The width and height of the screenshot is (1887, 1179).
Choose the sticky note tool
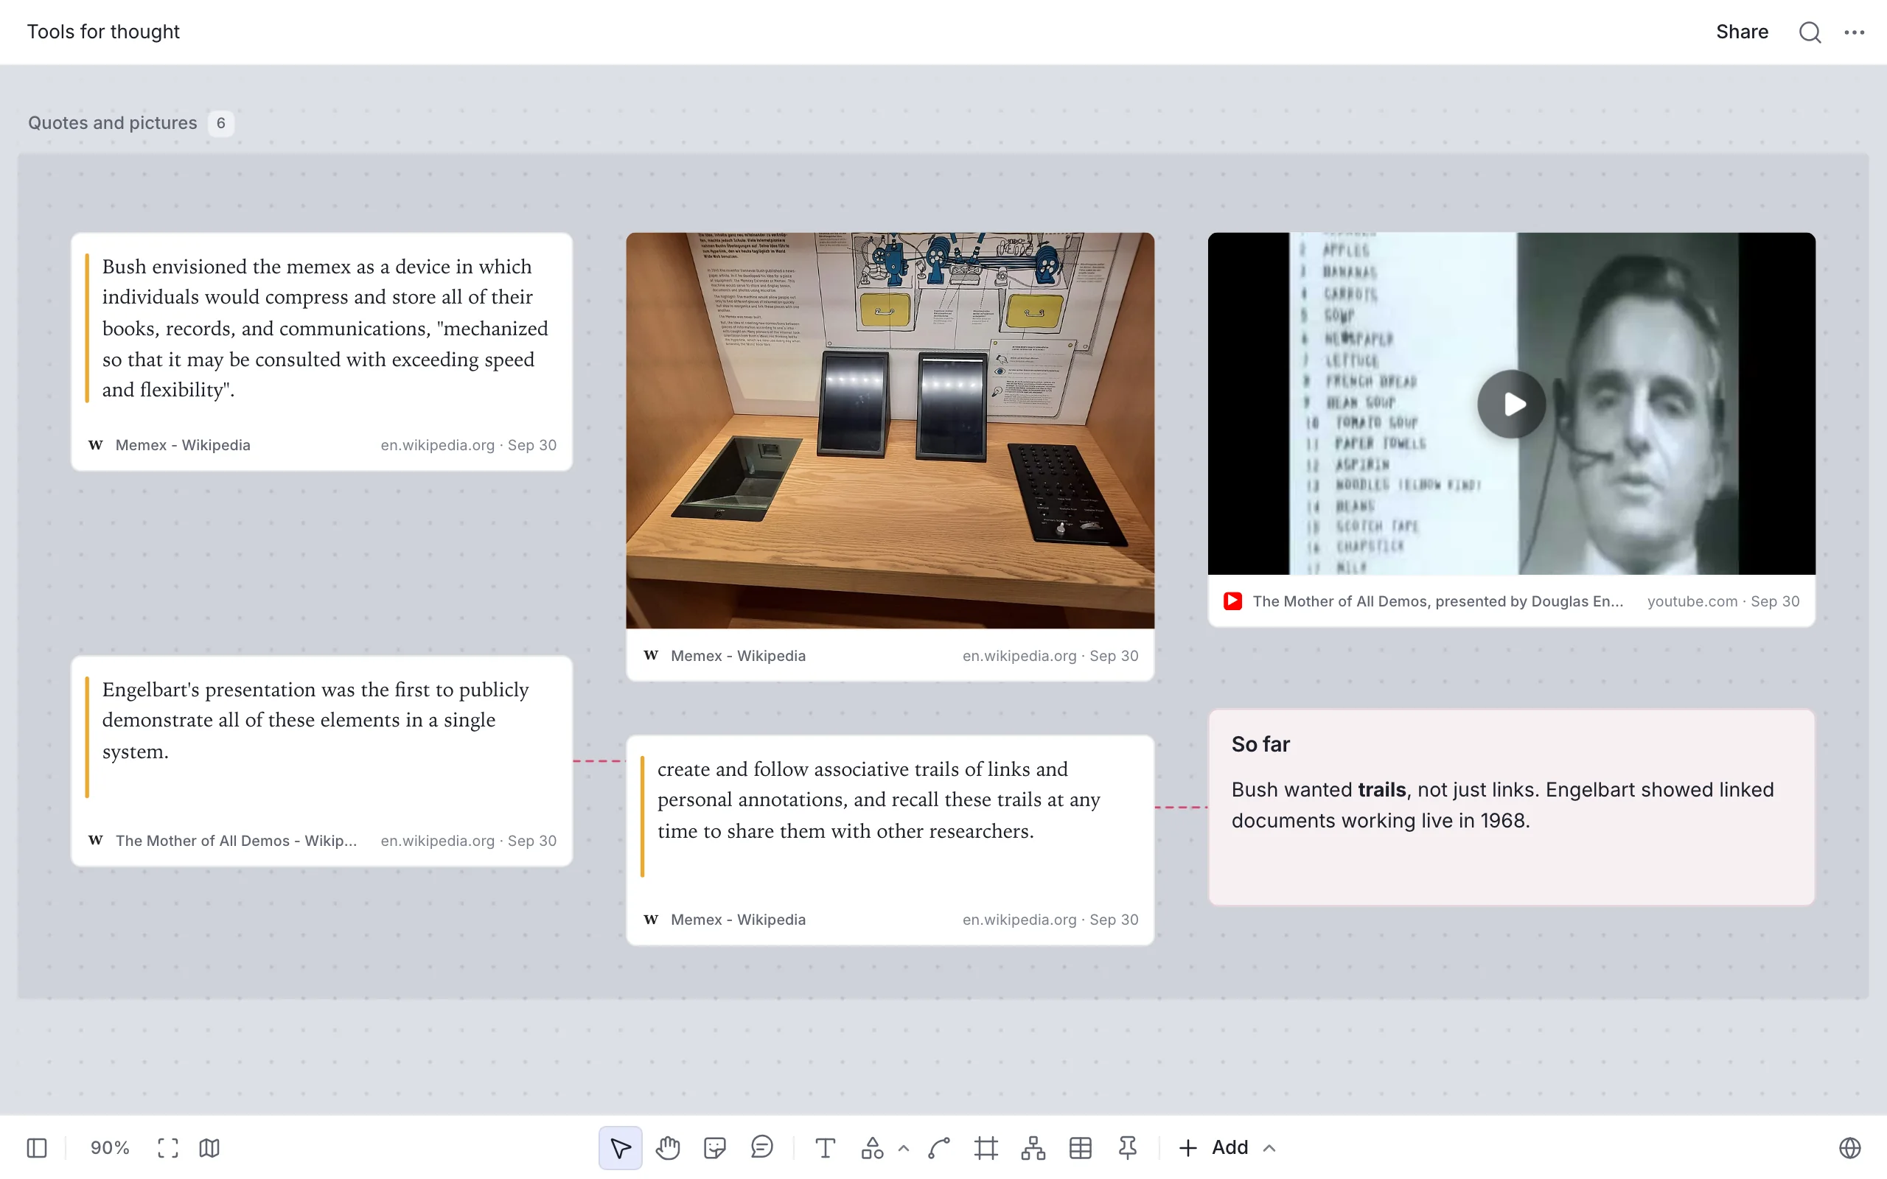(x=714, y=1148)
